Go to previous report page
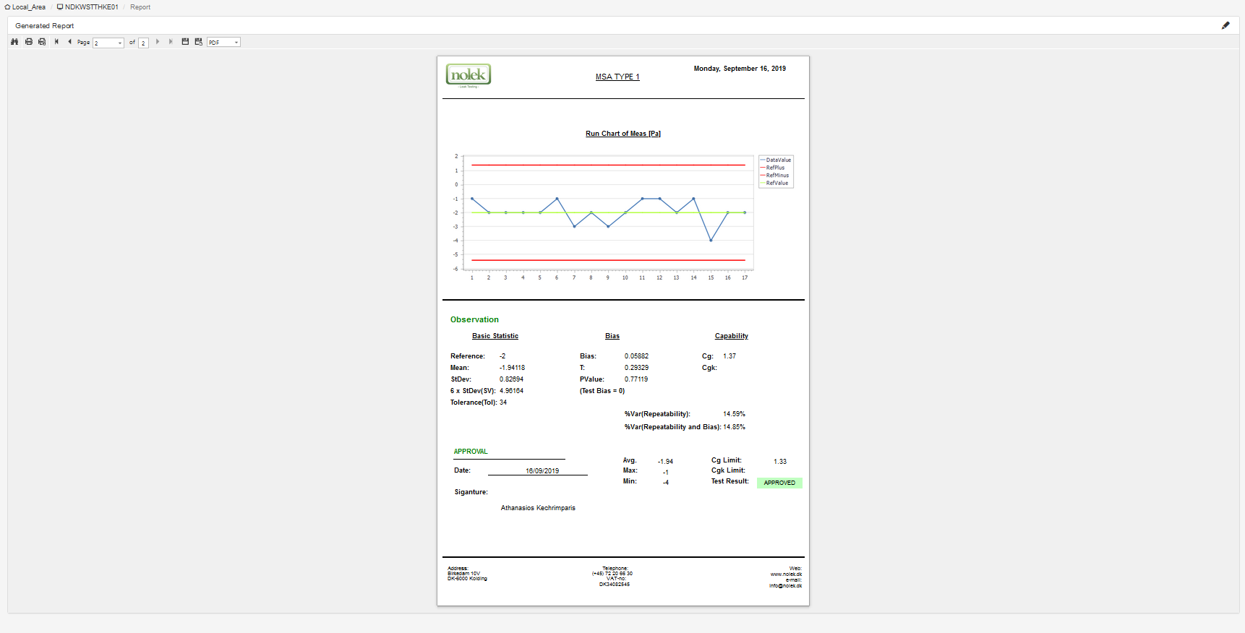1245x633 pixels. (x=70, y=42)
